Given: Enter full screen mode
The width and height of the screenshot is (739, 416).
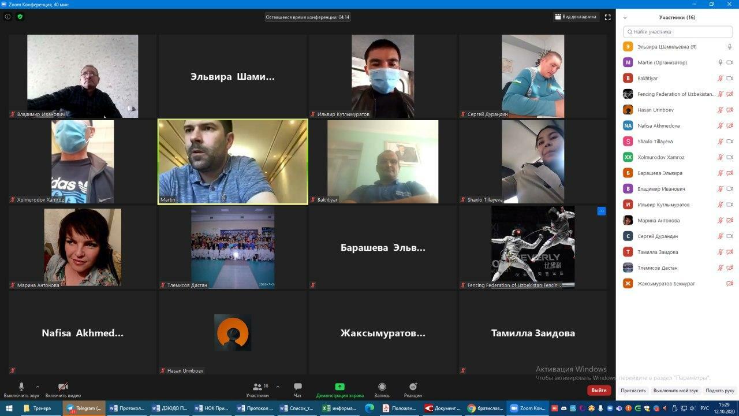Looking at the screenshot, I should (607, 17).
